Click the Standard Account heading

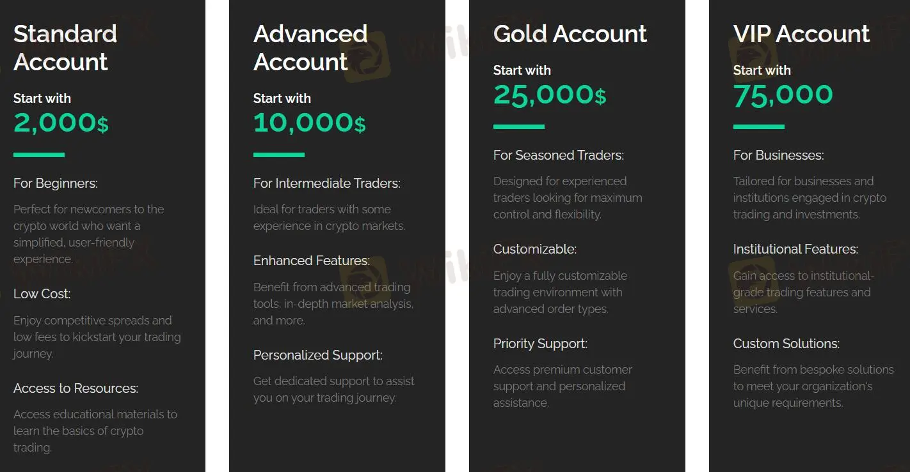pos(65,48)
